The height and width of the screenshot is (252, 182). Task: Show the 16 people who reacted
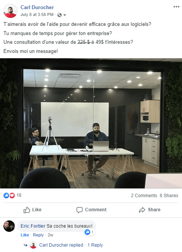coord(19,195)
